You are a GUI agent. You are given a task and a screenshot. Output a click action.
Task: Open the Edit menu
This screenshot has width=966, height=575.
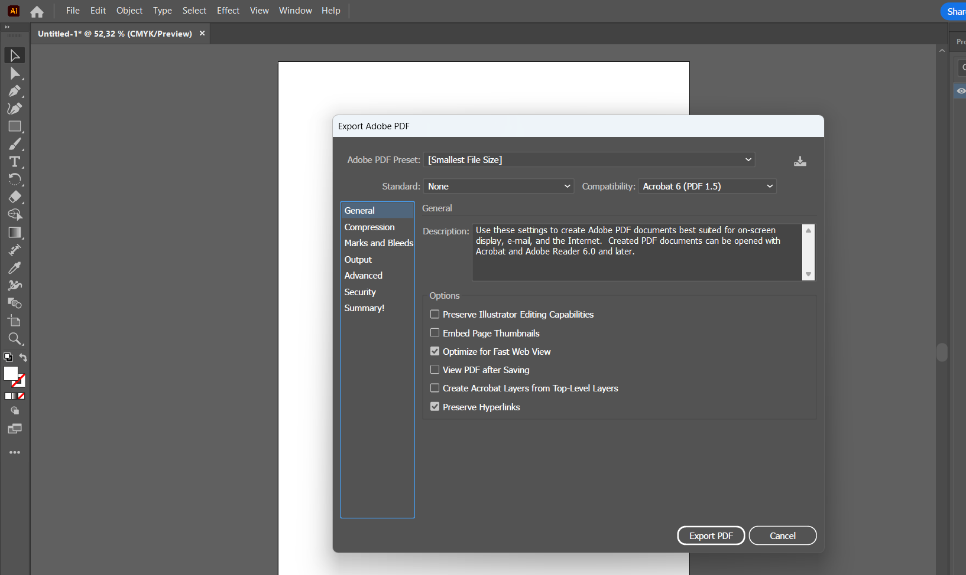pos(98,11)
